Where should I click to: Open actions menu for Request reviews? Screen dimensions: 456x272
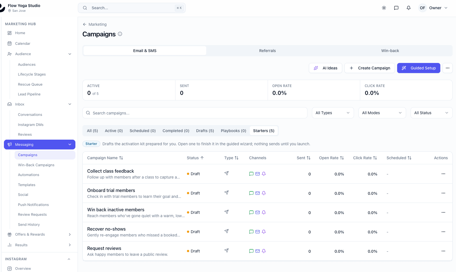pos(443,251)
